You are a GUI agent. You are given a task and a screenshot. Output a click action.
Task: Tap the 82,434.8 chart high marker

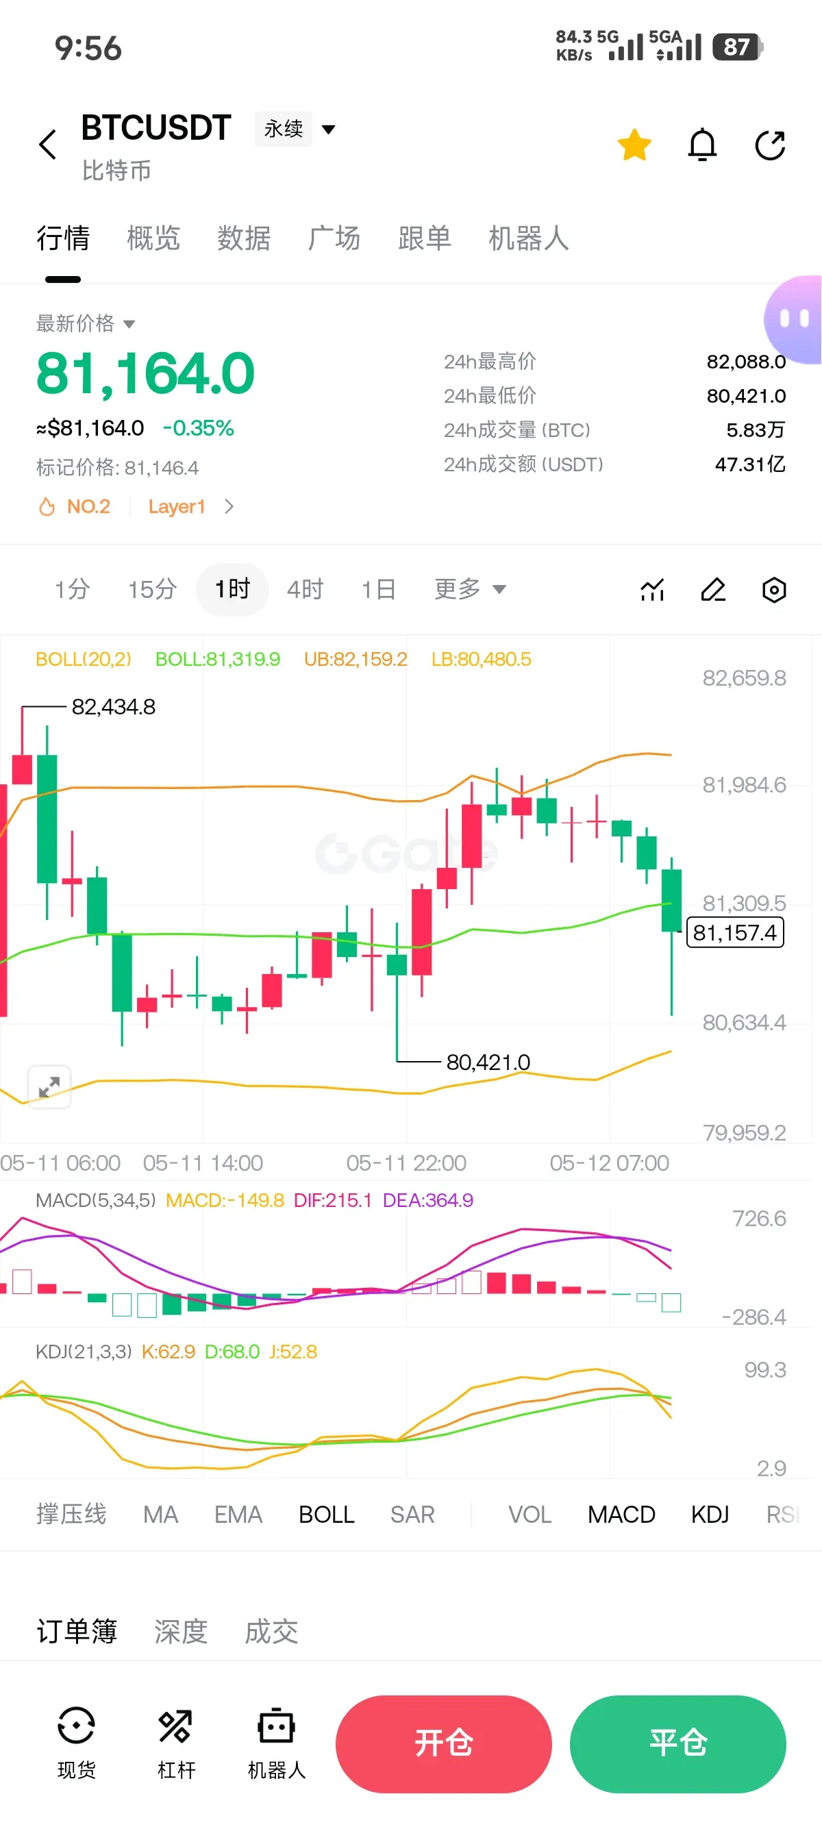pos(114,706)
